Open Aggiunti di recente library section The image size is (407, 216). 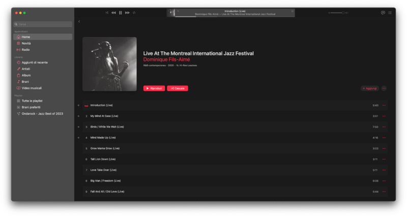[x=35, y=63]
